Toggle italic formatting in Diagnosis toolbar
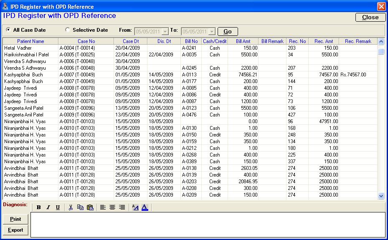 point(48,207)
